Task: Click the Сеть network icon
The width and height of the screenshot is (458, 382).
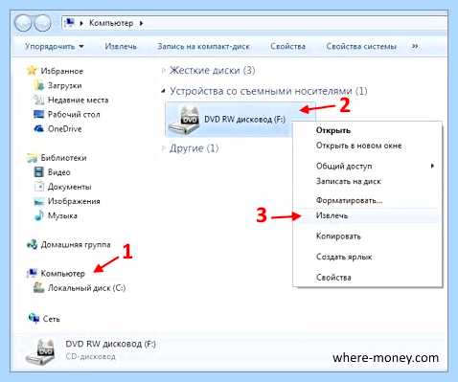Action: (34, 318)
